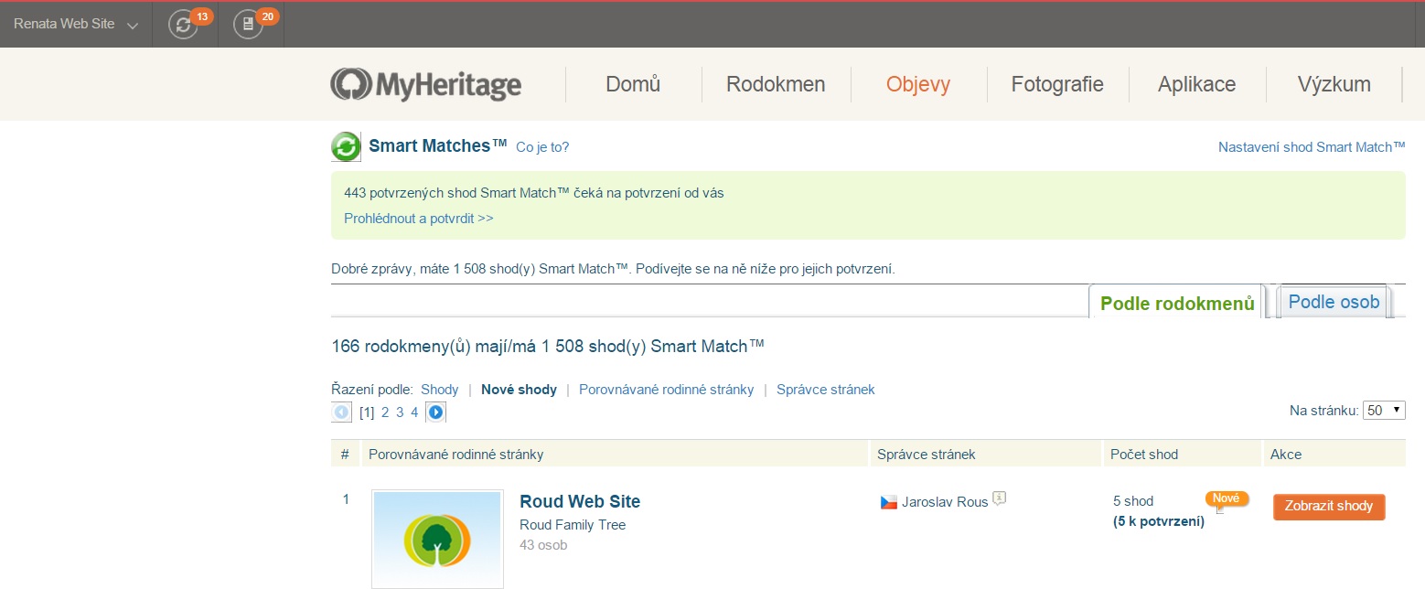Click 'Počet shod' column header
The height and width of the screenshot is (589, 1425).
click(1144, 455)
